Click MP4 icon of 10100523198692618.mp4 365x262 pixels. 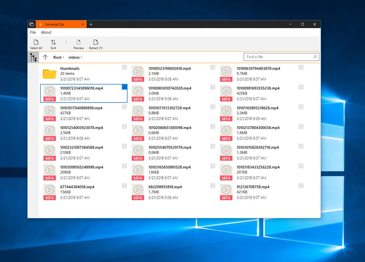[x=138, y=74]
